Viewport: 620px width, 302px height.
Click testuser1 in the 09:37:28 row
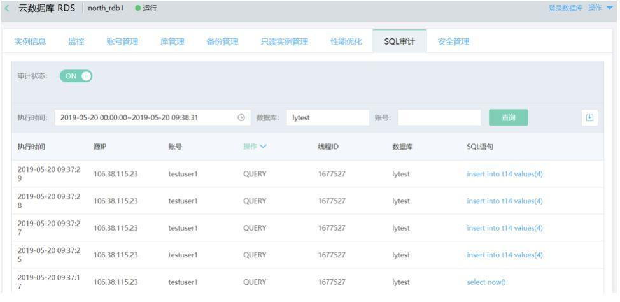[183, 201]
